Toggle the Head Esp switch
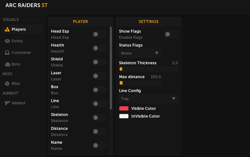Viewport: 250px width, 157px height. [x=99, y=34]
